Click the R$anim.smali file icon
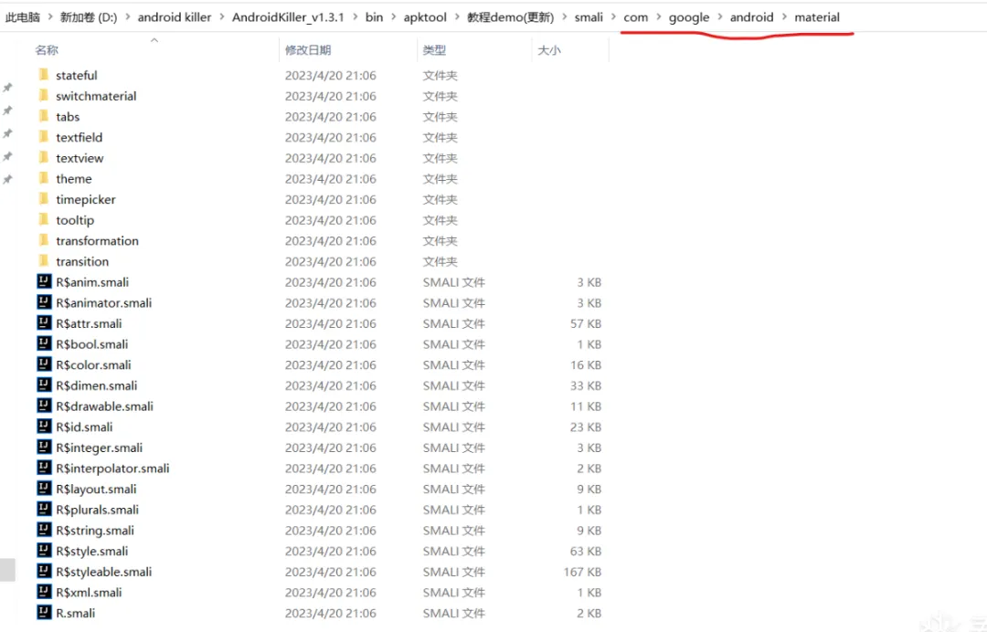Image resolution: width=987 pixels, height=632 pixels. point(44,281)
